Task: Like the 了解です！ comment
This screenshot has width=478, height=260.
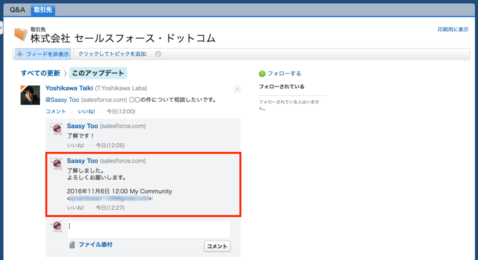Action: pyautogui.click(x=76, y=145)
